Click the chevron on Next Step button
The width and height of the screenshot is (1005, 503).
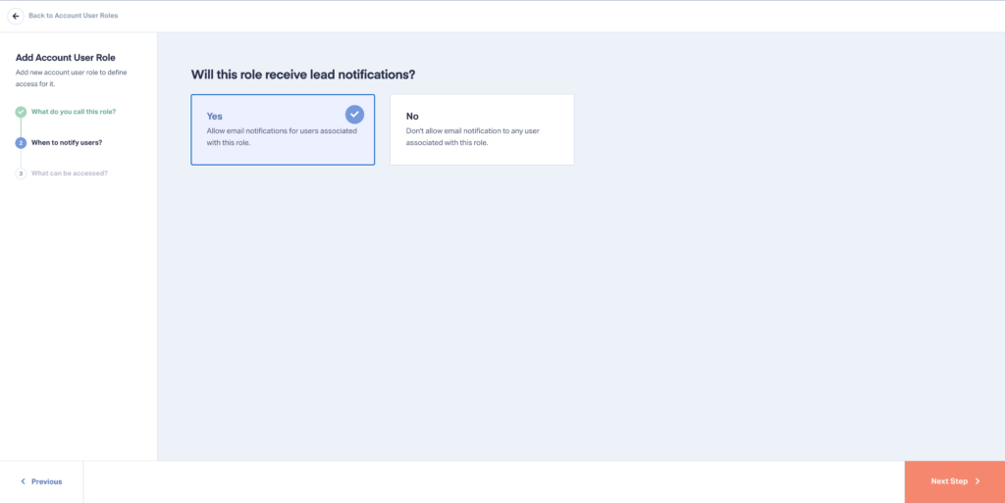978,481
